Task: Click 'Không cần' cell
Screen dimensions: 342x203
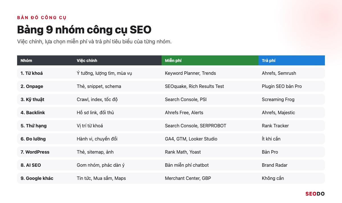Action: [273, 178]
